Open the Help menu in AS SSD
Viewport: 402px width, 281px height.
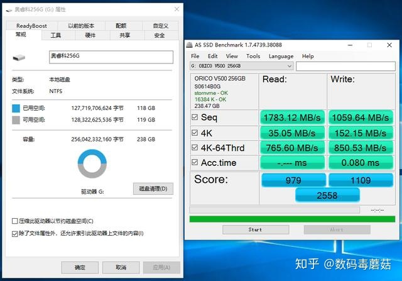pyautogui.click(x=308, y=56)
